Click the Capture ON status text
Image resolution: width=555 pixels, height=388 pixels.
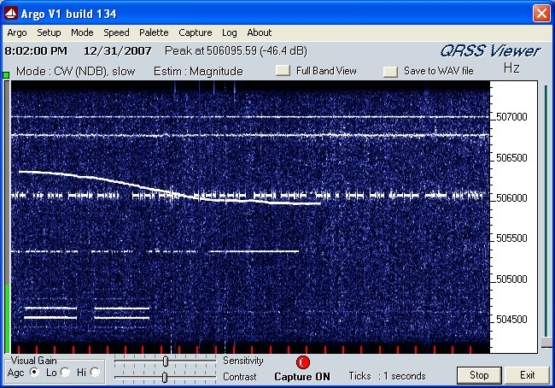[x=302, y=377]
